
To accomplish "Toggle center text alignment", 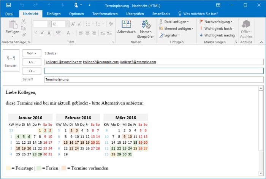I will [87, 33].
